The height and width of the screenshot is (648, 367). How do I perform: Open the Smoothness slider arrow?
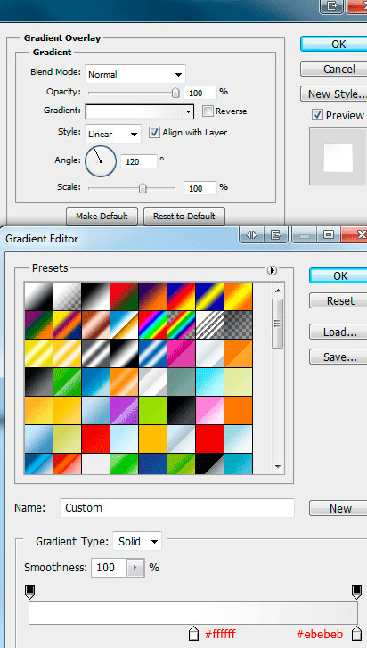coord(135,568)
